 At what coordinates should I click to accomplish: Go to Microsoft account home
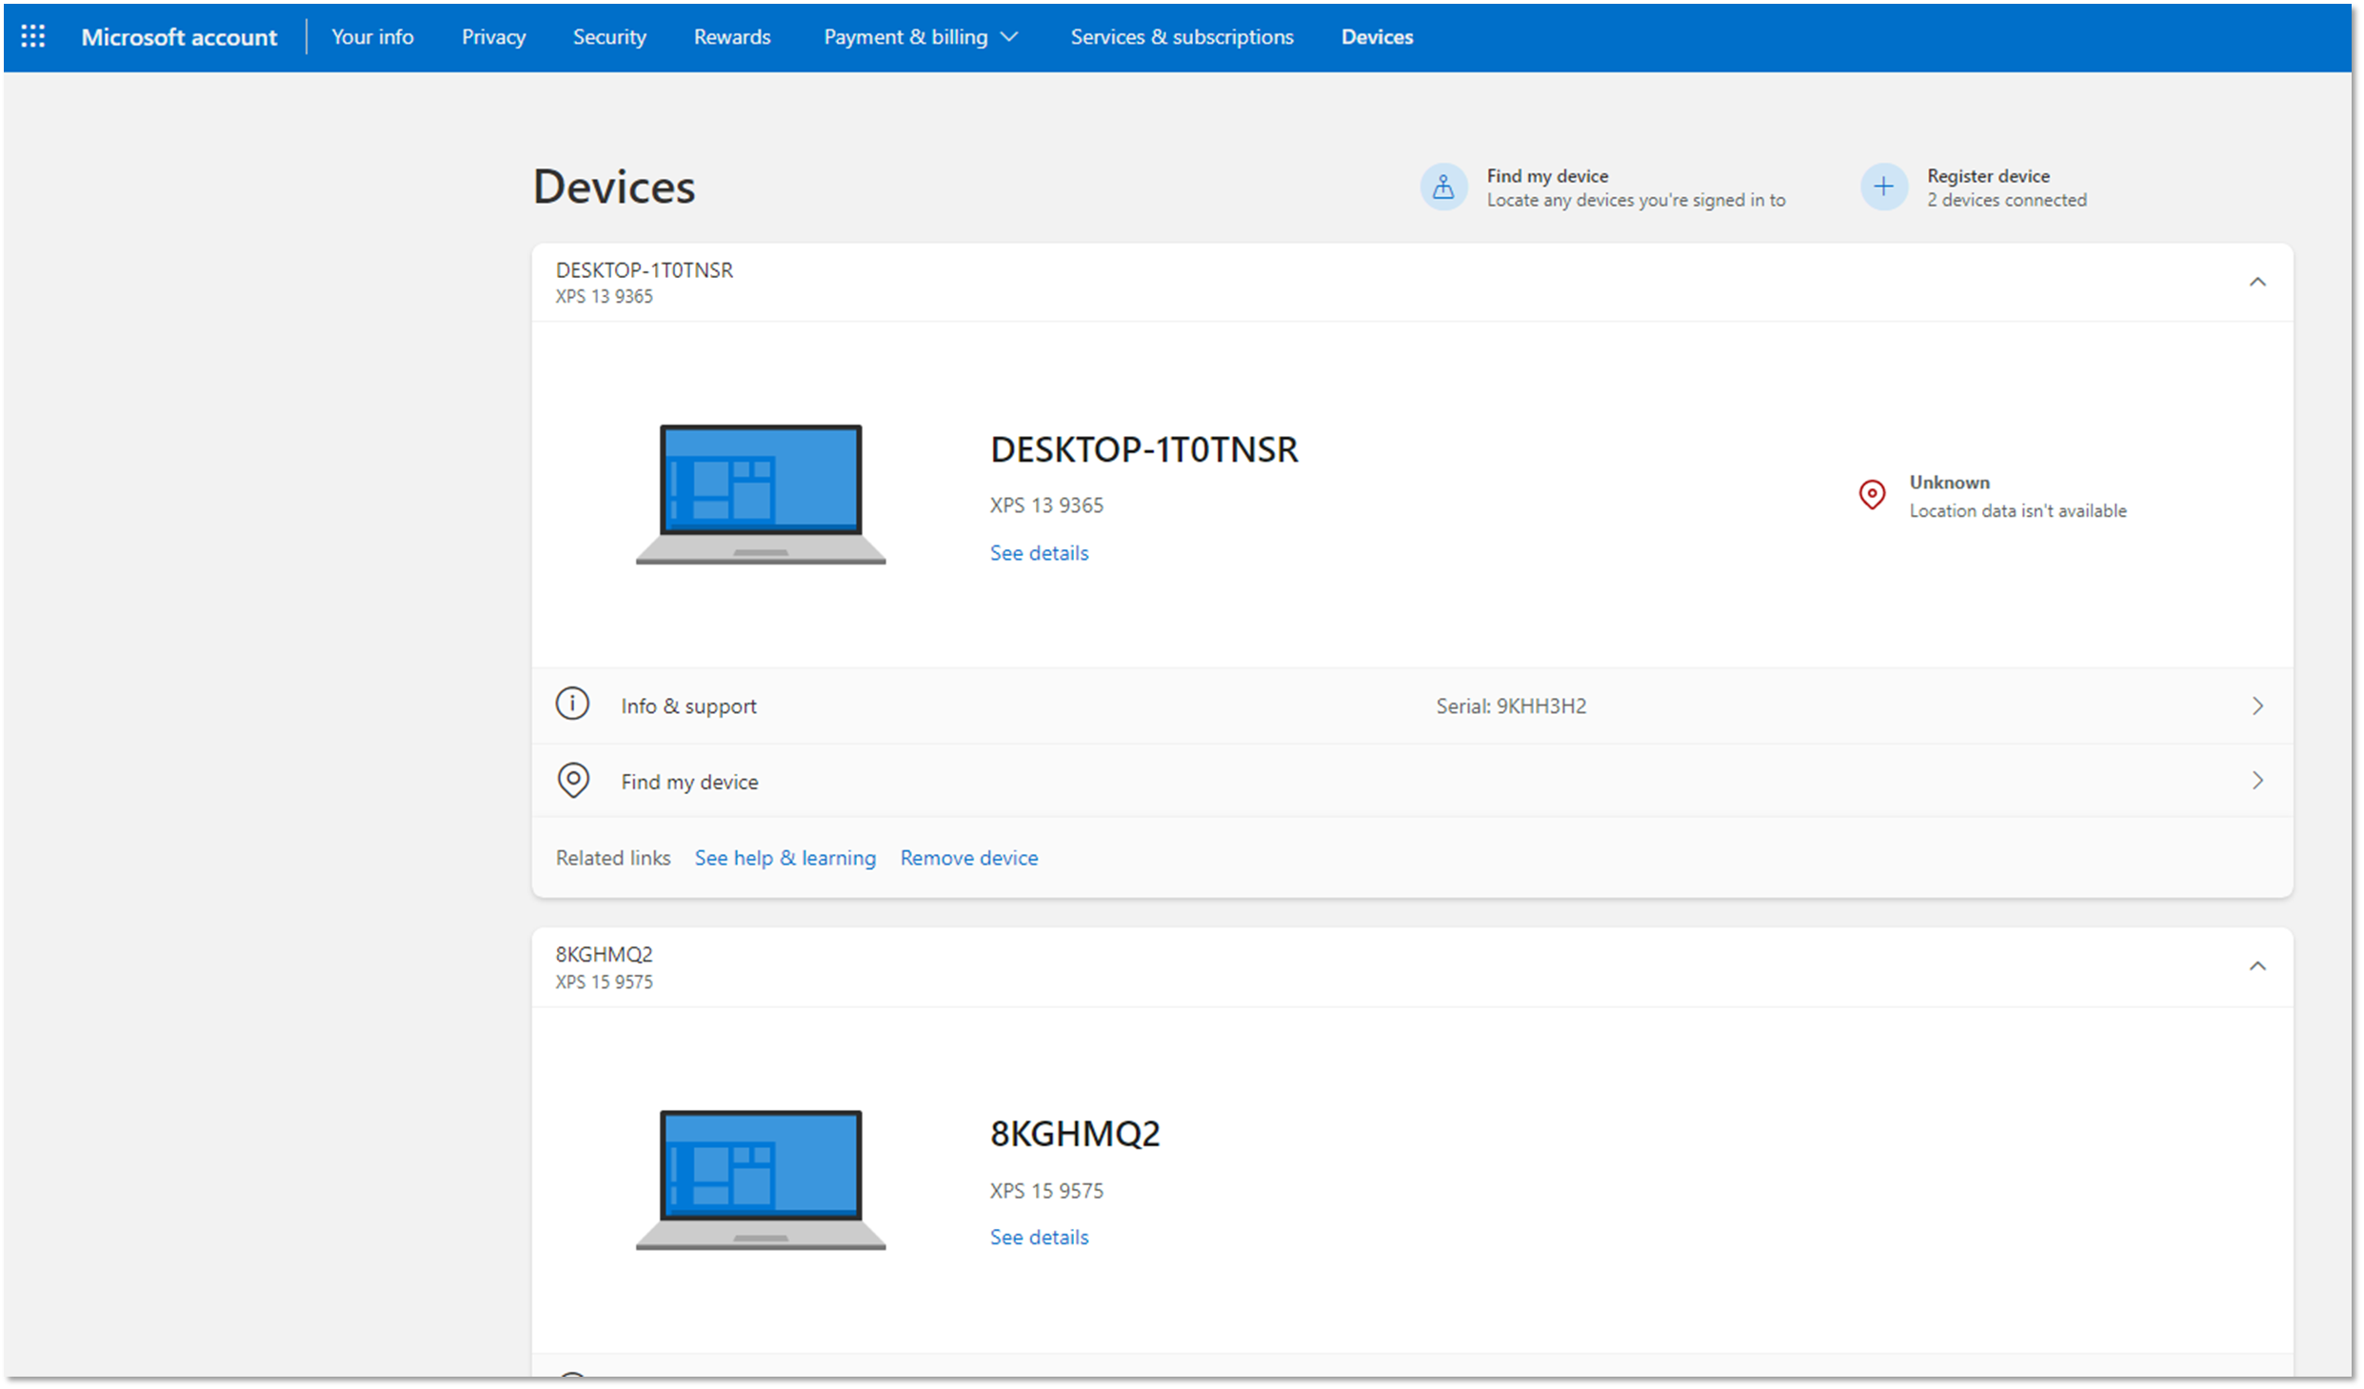click(179, 37)
